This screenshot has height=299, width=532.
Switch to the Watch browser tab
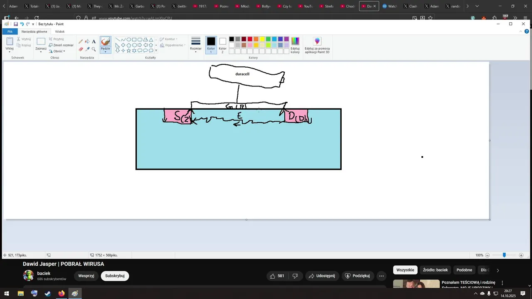point(389,6)
